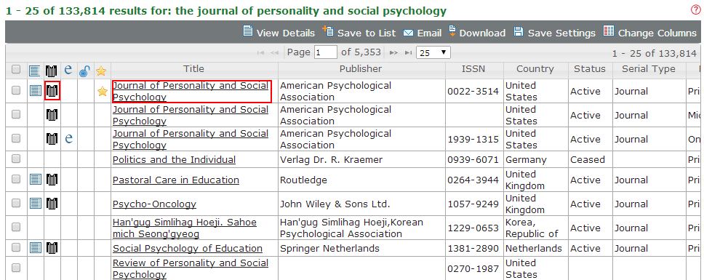Click refereed icon in ISSN 0022-3514 row
This screenshot has height=280, width=704.
pyautogui.click(x=52, y=92)
